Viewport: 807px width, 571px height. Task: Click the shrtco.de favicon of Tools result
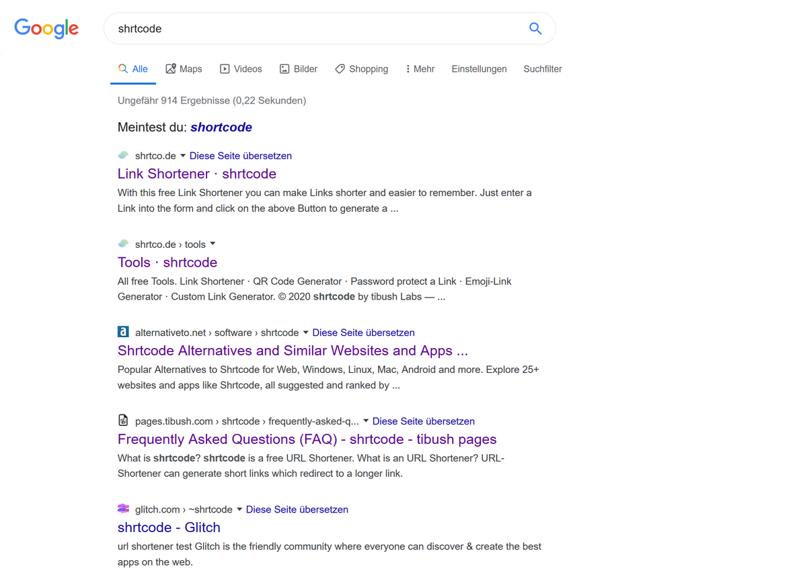click(123, 244)
